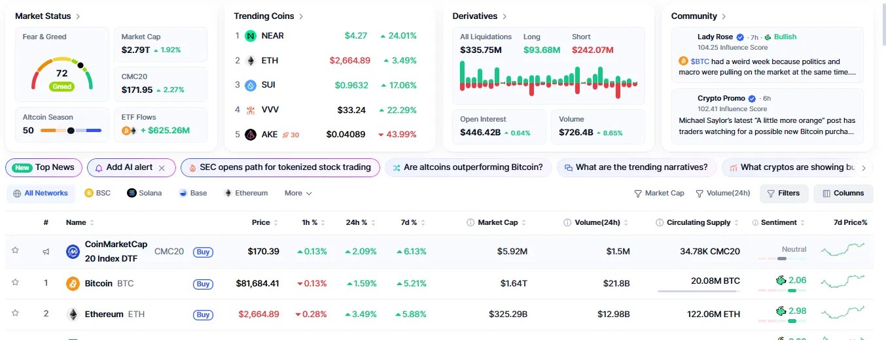Click the Market Cap info icon in table header
886x340 pixels.
470,223
